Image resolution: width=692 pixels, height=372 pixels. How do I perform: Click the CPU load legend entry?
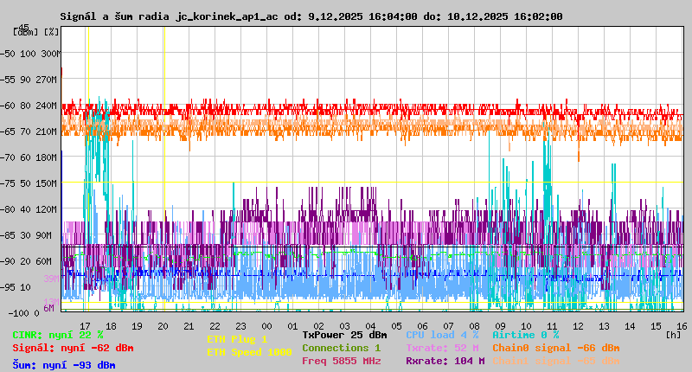442,335
